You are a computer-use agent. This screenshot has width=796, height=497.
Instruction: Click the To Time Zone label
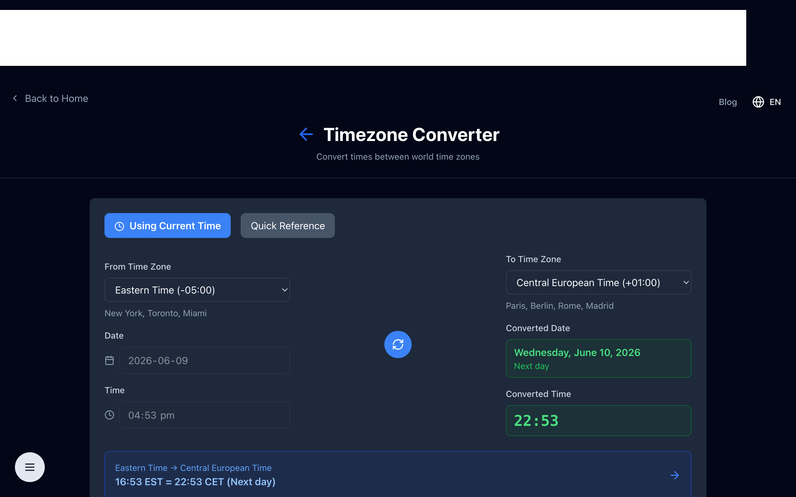[533, 259]
